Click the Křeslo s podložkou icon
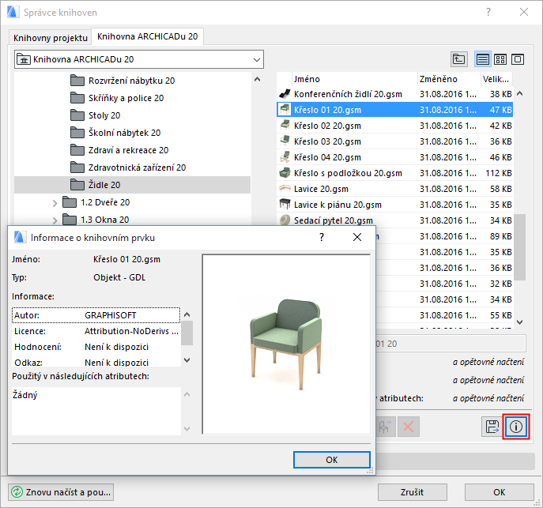Viewport: 543px width, 508px height. [x=285, y=173]
